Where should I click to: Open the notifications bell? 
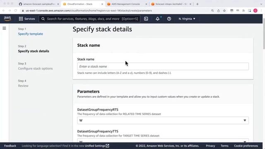(x=157, y=19)
